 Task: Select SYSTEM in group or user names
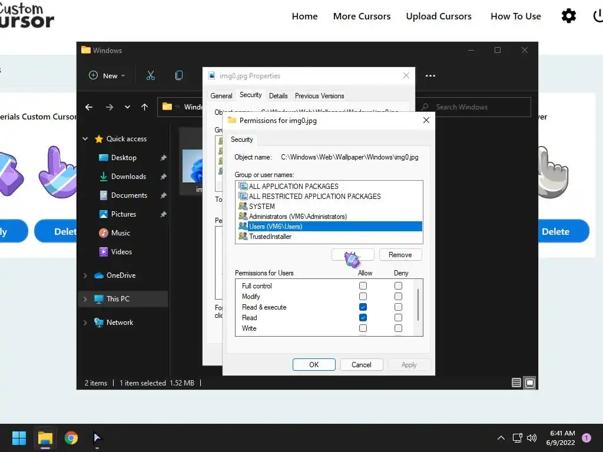329,207
